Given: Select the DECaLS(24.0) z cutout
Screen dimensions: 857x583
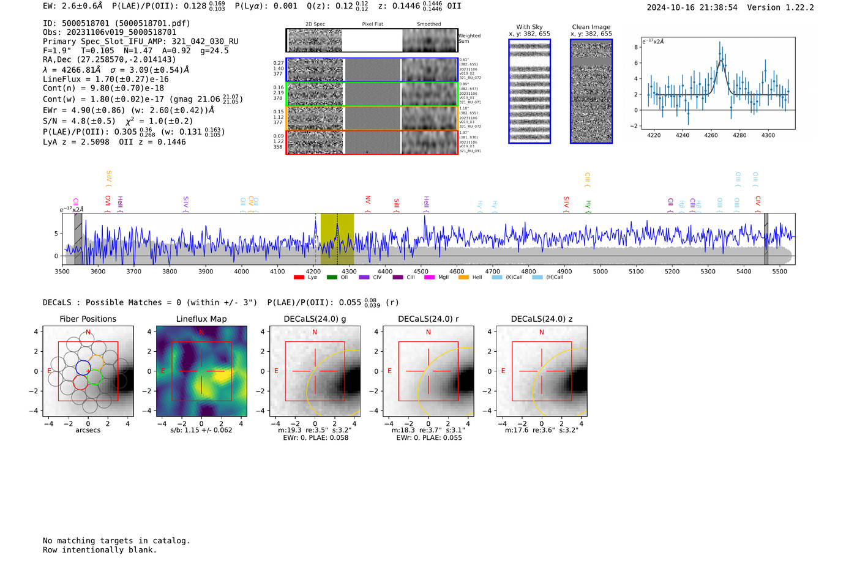Looking at the screenshot, I should [542, 371].
